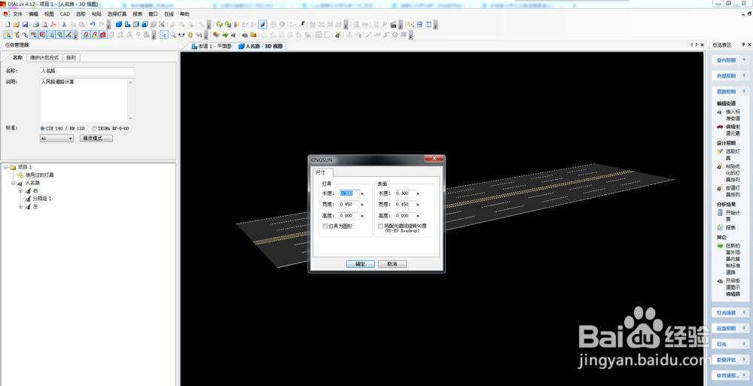Open the 帮助 menu
The height and width of the screenshot is (386, 753).
tap(184, 14)
